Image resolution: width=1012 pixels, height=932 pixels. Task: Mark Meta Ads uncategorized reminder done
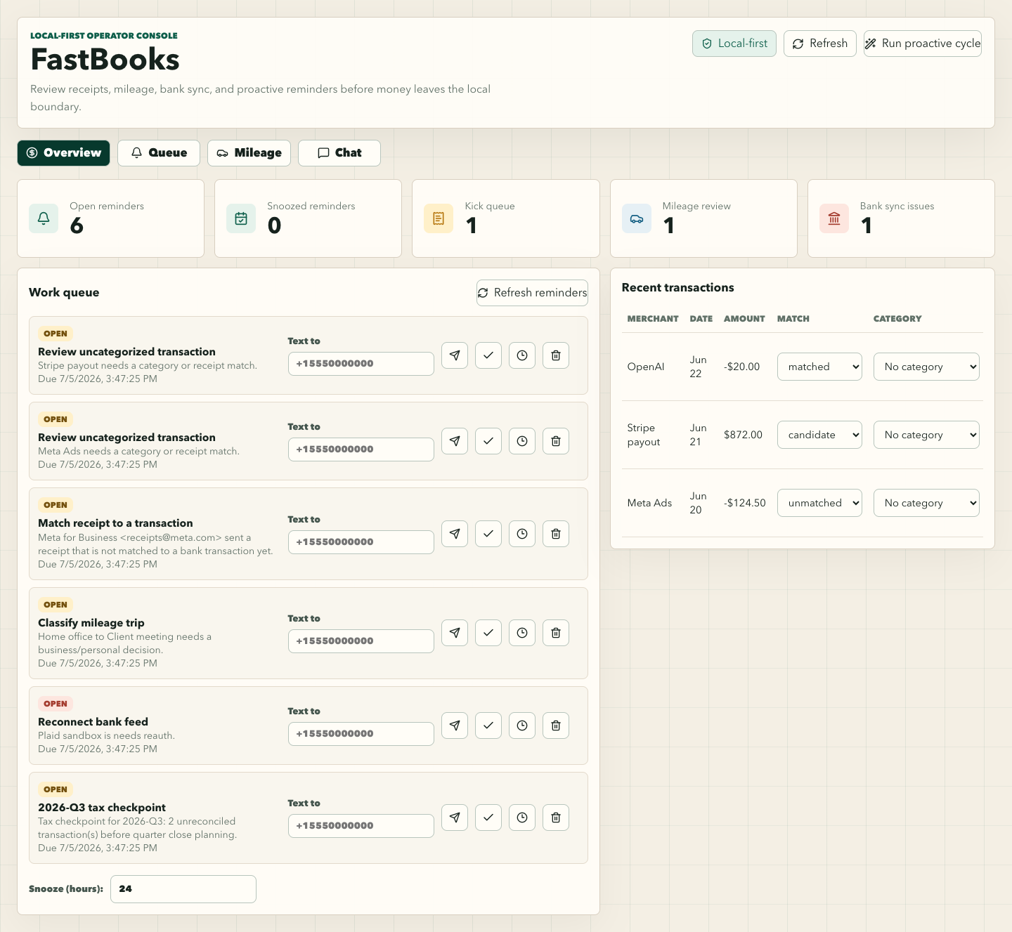[x=488, y=441]
